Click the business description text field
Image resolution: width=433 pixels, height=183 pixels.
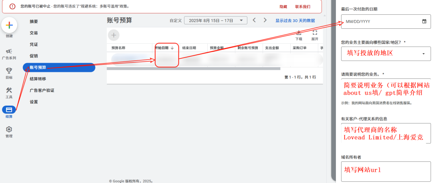[x=386, y=89]
